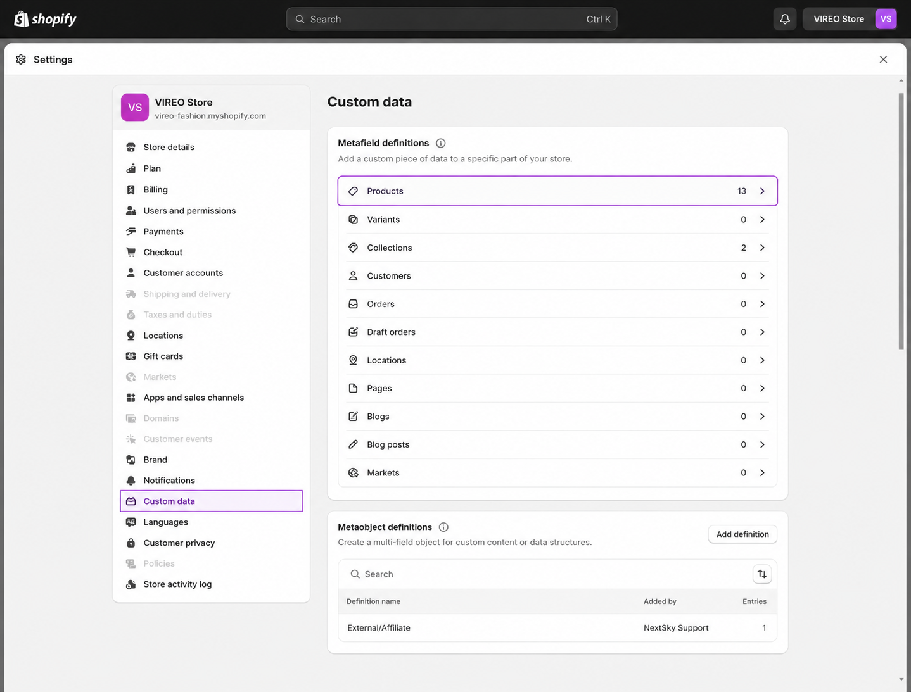Click the Customer privacy lock icon
The height and width of the screenshot is (692, 911).
pyautogui.click(x=131, y=543)
